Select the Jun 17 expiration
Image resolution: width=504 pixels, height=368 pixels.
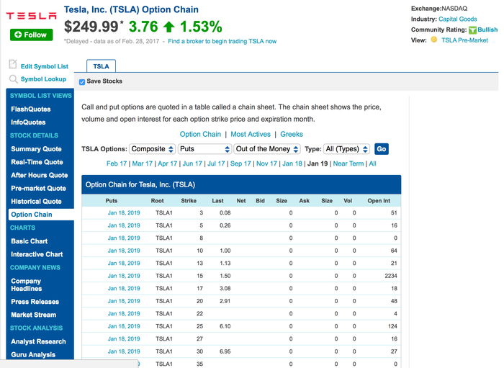tap(192, 163)
